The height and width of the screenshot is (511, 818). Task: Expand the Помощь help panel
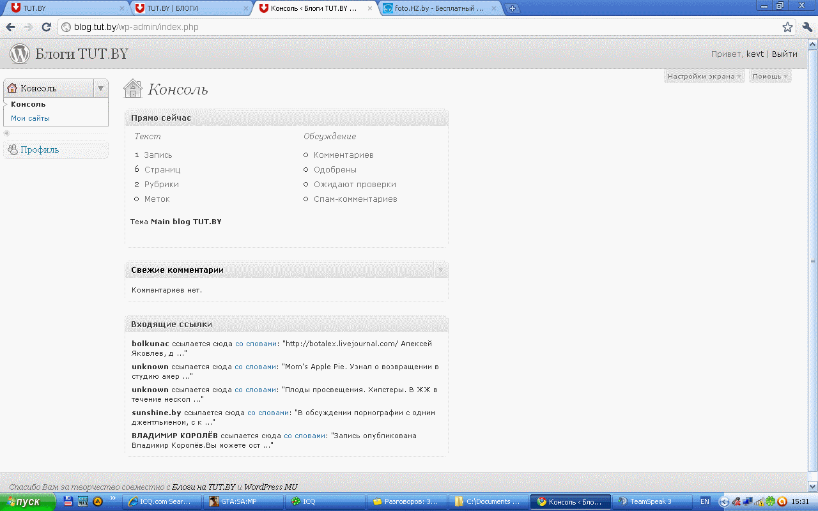pyautogui.click(x=770, y=76)
